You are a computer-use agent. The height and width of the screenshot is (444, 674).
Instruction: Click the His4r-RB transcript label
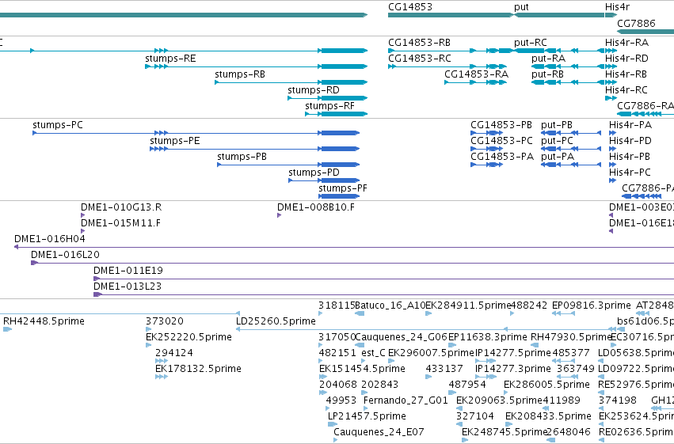pos(626,74)
